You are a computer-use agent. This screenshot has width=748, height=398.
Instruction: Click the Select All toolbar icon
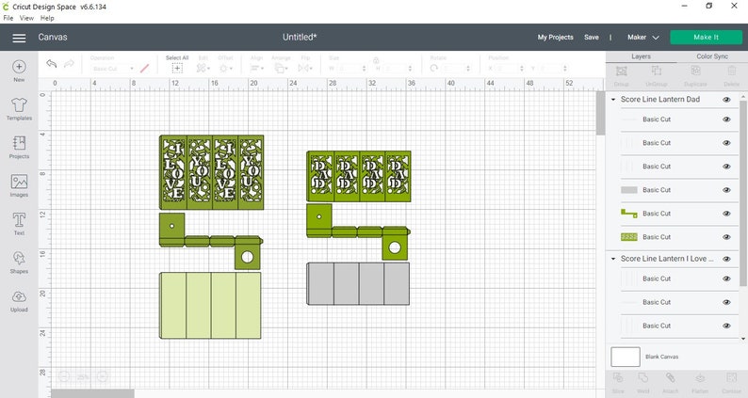177,68
